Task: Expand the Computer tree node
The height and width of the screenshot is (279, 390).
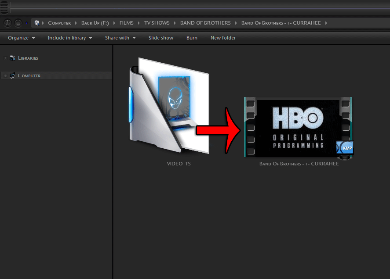Action: pos(5,76)
